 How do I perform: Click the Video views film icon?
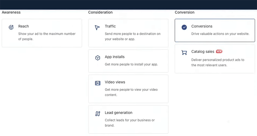[x=98, y=83]
